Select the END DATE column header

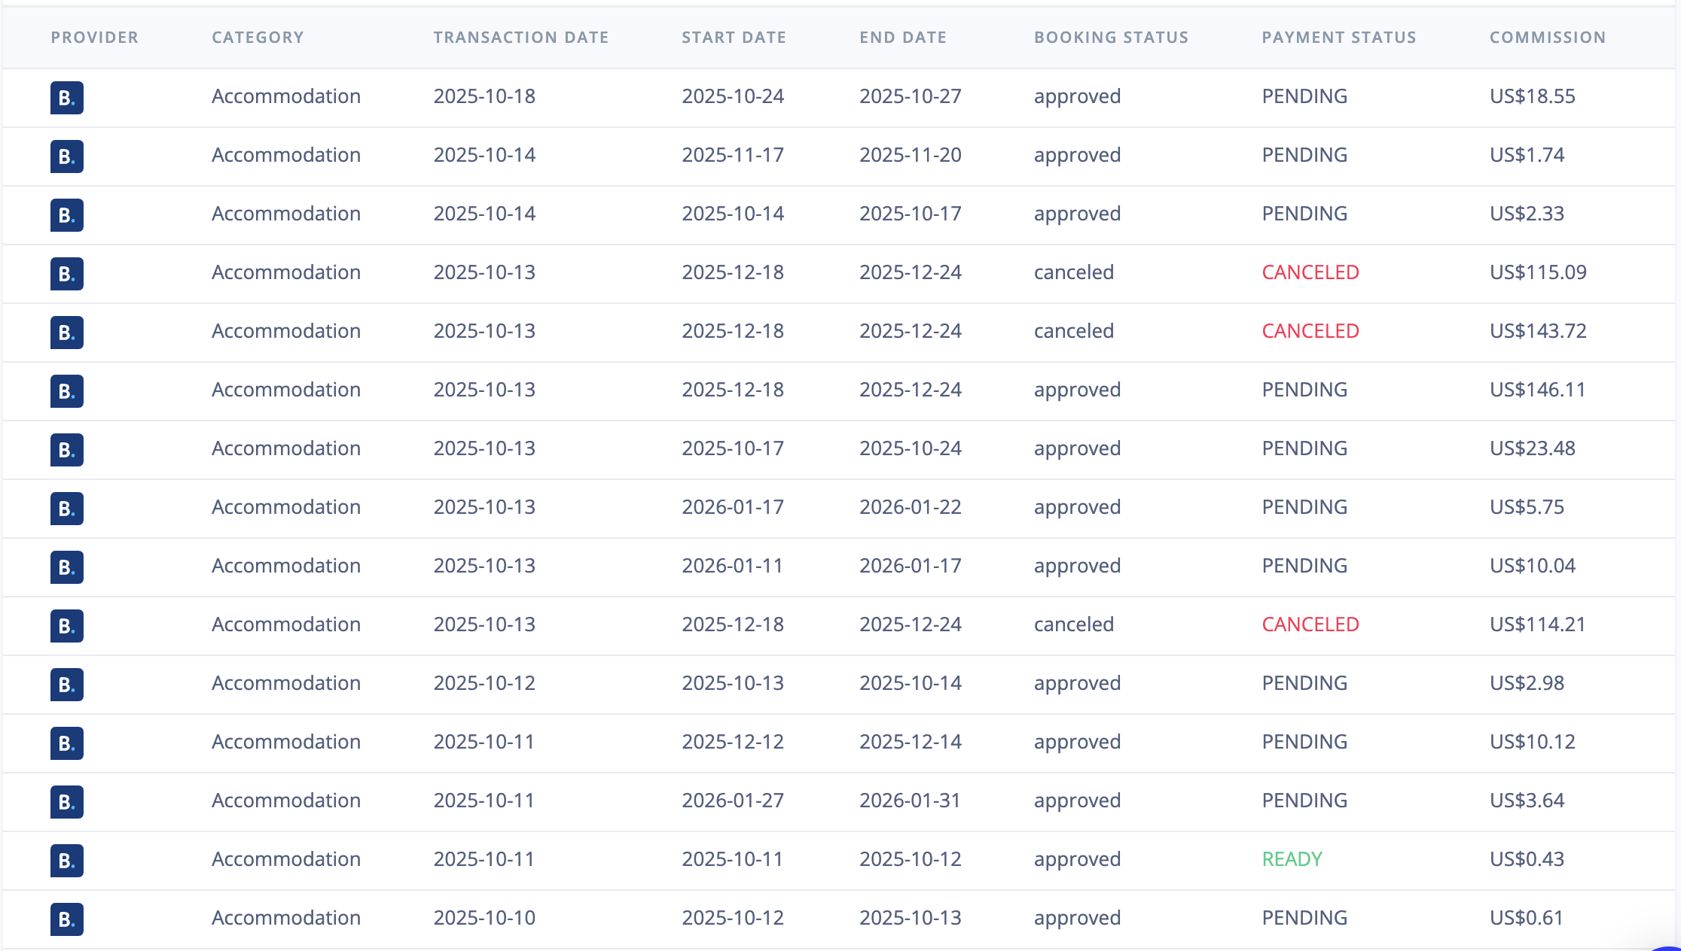[902, 37]
